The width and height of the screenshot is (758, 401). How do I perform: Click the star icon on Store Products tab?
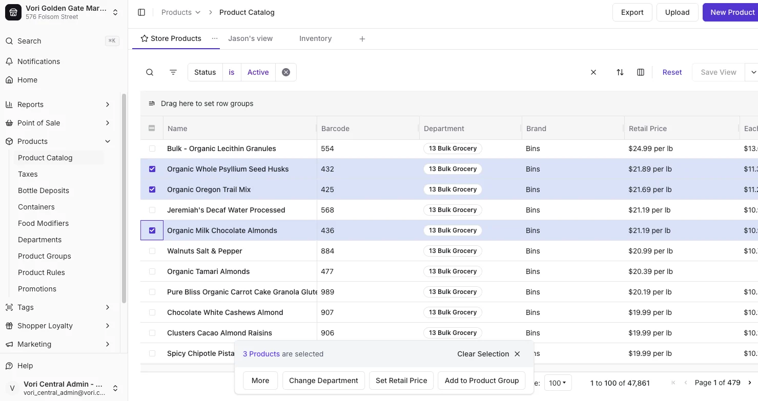(x=145, y=38)
